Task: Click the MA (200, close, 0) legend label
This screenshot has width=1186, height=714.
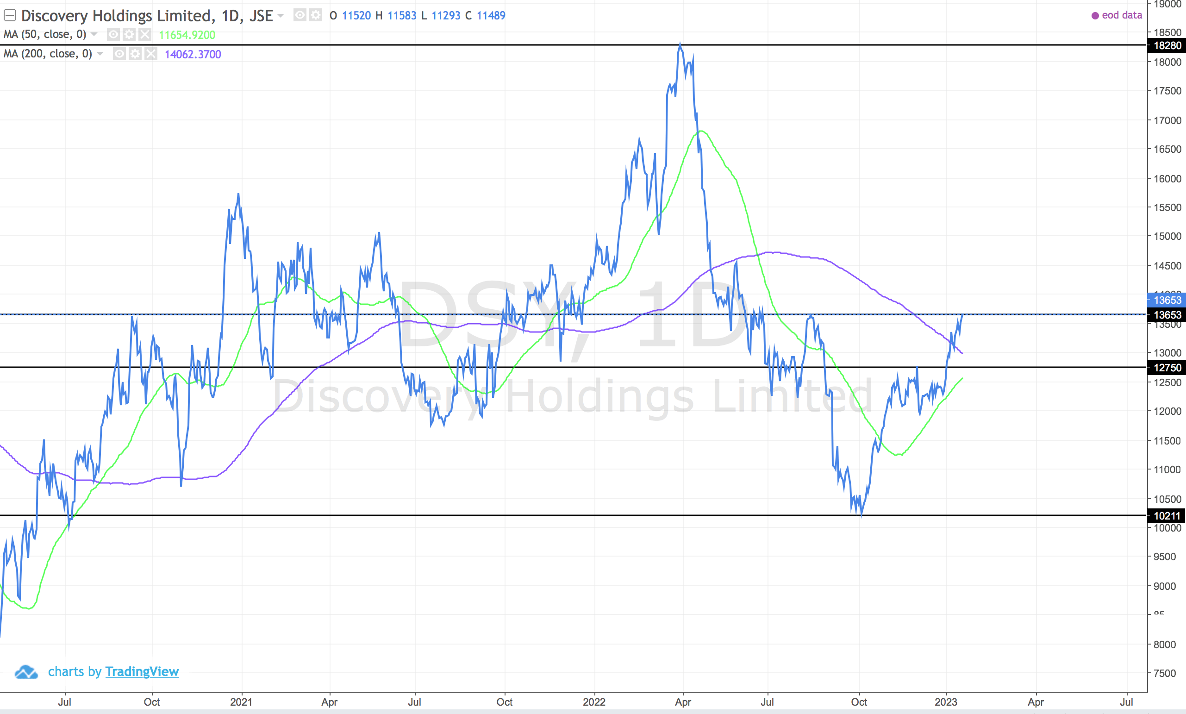Action: (48, 53)
